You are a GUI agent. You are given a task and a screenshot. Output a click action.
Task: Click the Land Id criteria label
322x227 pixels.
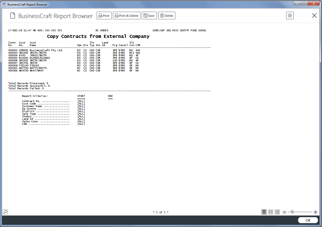tap(27, 119)
